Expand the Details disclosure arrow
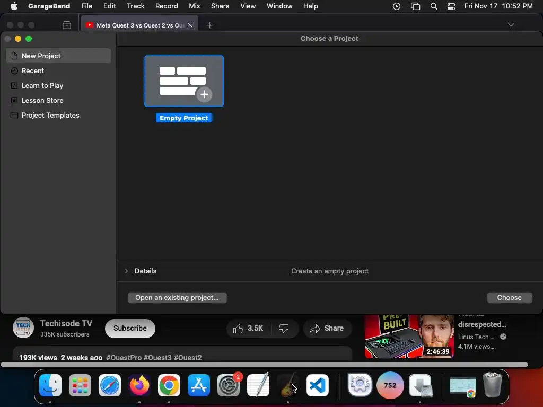The image size is (543, 407). (x=126, y=271)
